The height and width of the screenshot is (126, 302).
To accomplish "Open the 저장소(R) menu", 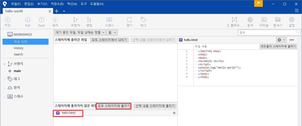I will (x=57, y=4).
